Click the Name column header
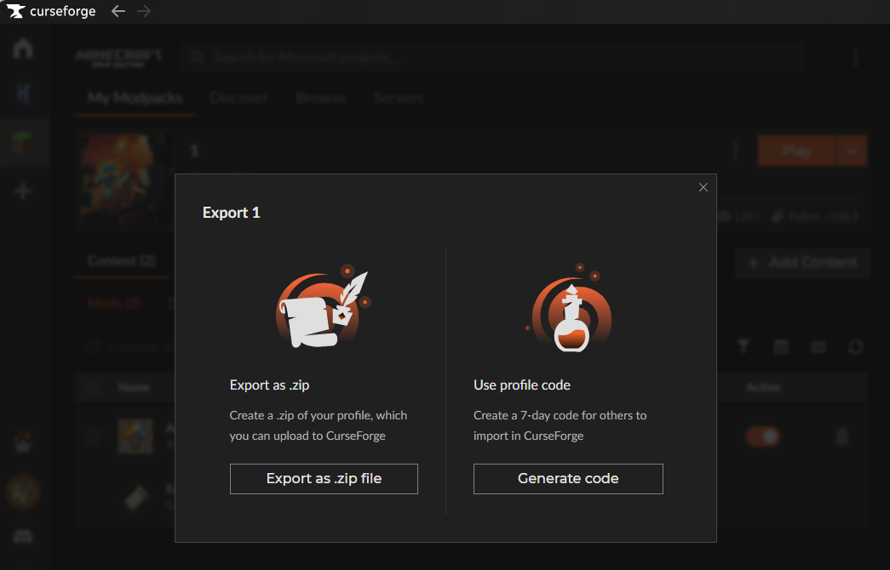The width and height of the screenshot is (890, 570). (x=134, y=387)
